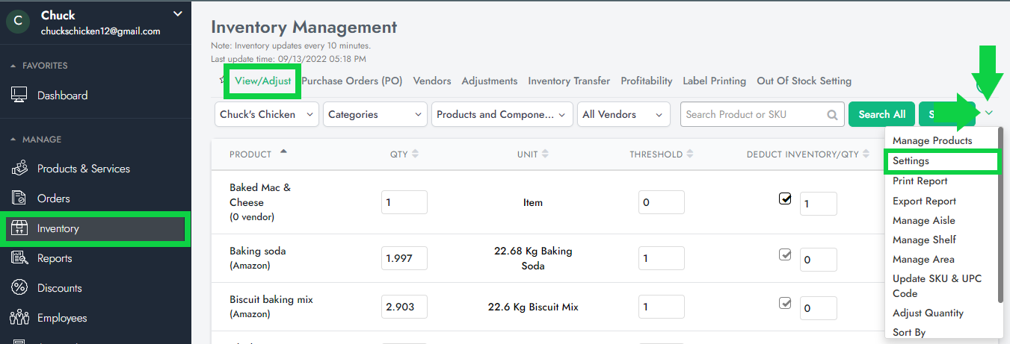The width and height of the screenshot is (1010, 344).
Task: Choose Export Report in the menu
Action: 924,201
